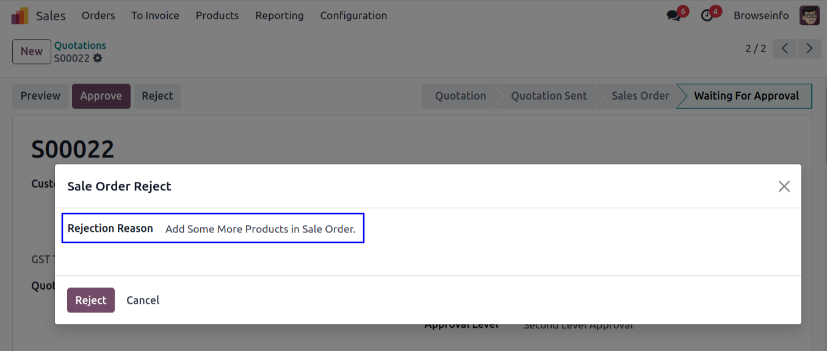Open the chat messages icon
This screenshot has width=827, height=351.
point(674,16)
